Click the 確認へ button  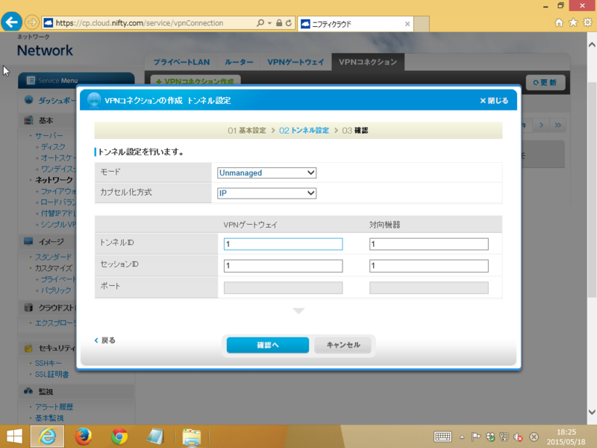[x=268, y=345]
